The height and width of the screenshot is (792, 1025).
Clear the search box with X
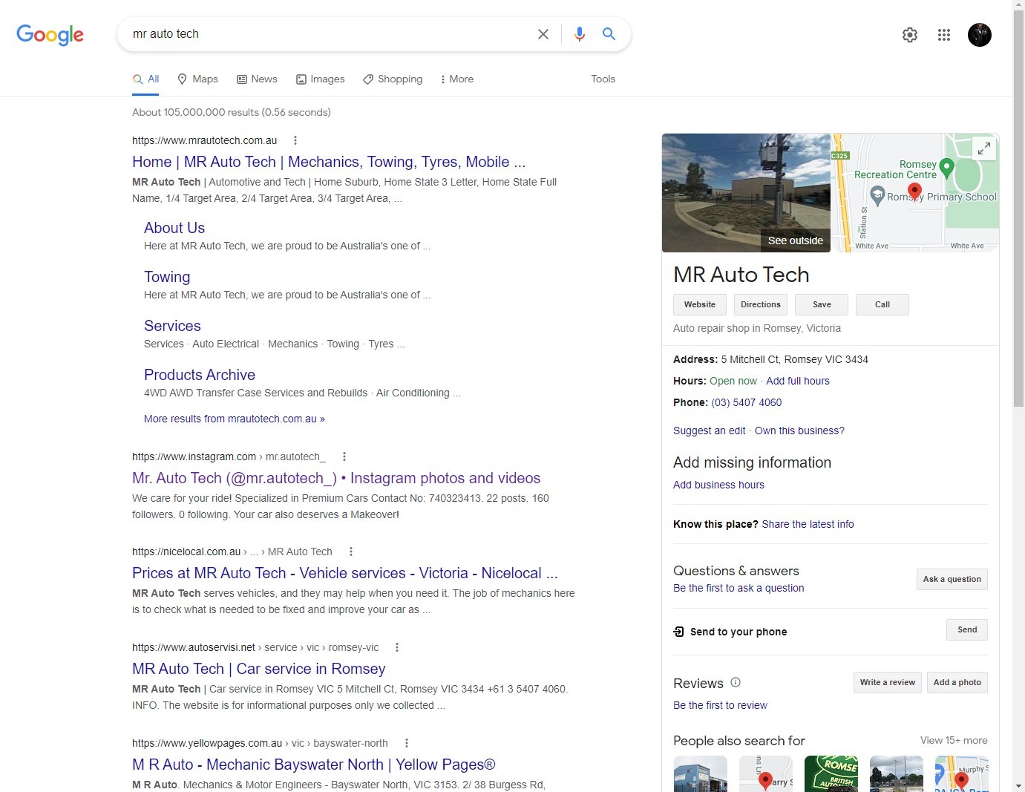(543, 34)
